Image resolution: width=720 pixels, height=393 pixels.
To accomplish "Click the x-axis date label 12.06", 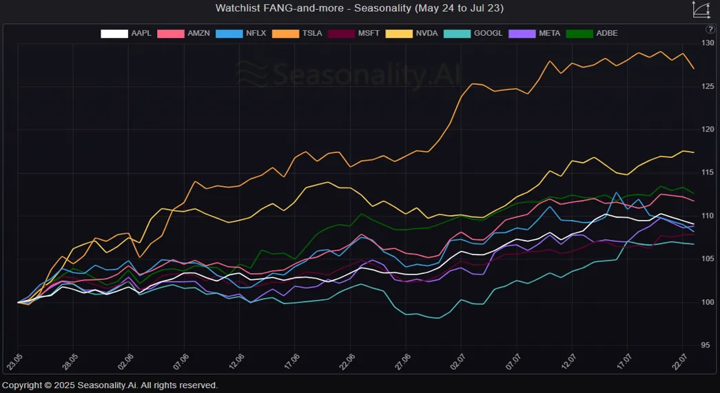I will 236,362.
